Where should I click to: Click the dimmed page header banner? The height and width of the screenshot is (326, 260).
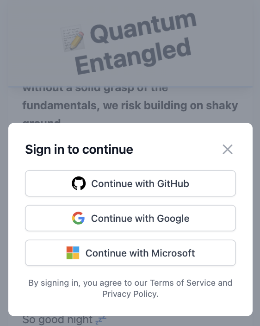[x=130, y=43]
